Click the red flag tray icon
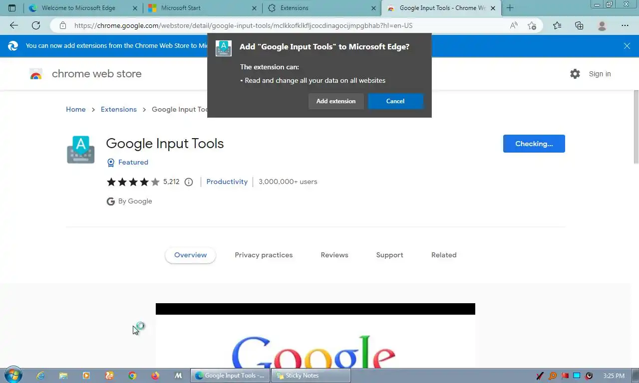Viewport: 639px width, 383px height. coord(565,376)
